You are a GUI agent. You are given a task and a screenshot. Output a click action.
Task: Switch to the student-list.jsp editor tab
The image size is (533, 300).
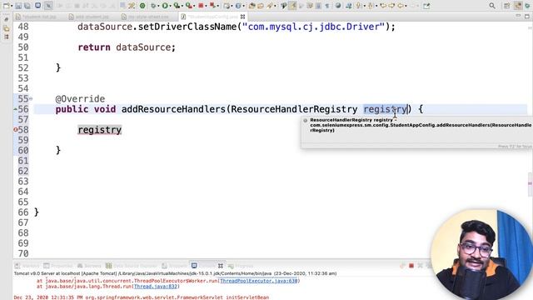(x=36, y=17)
